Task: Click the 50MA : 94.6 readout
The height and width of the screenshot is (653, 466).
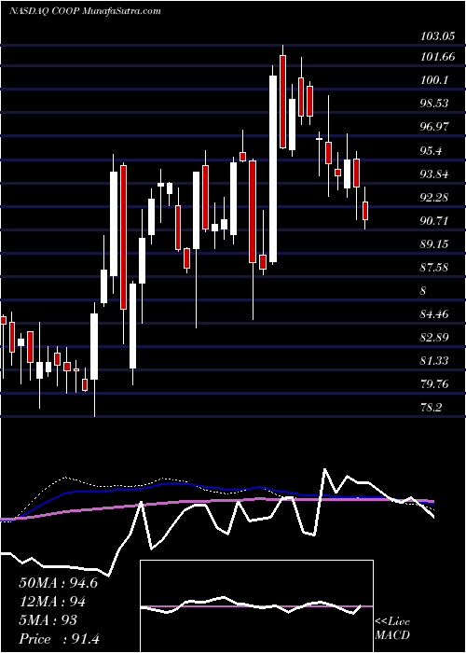Action: pos(58,583)
